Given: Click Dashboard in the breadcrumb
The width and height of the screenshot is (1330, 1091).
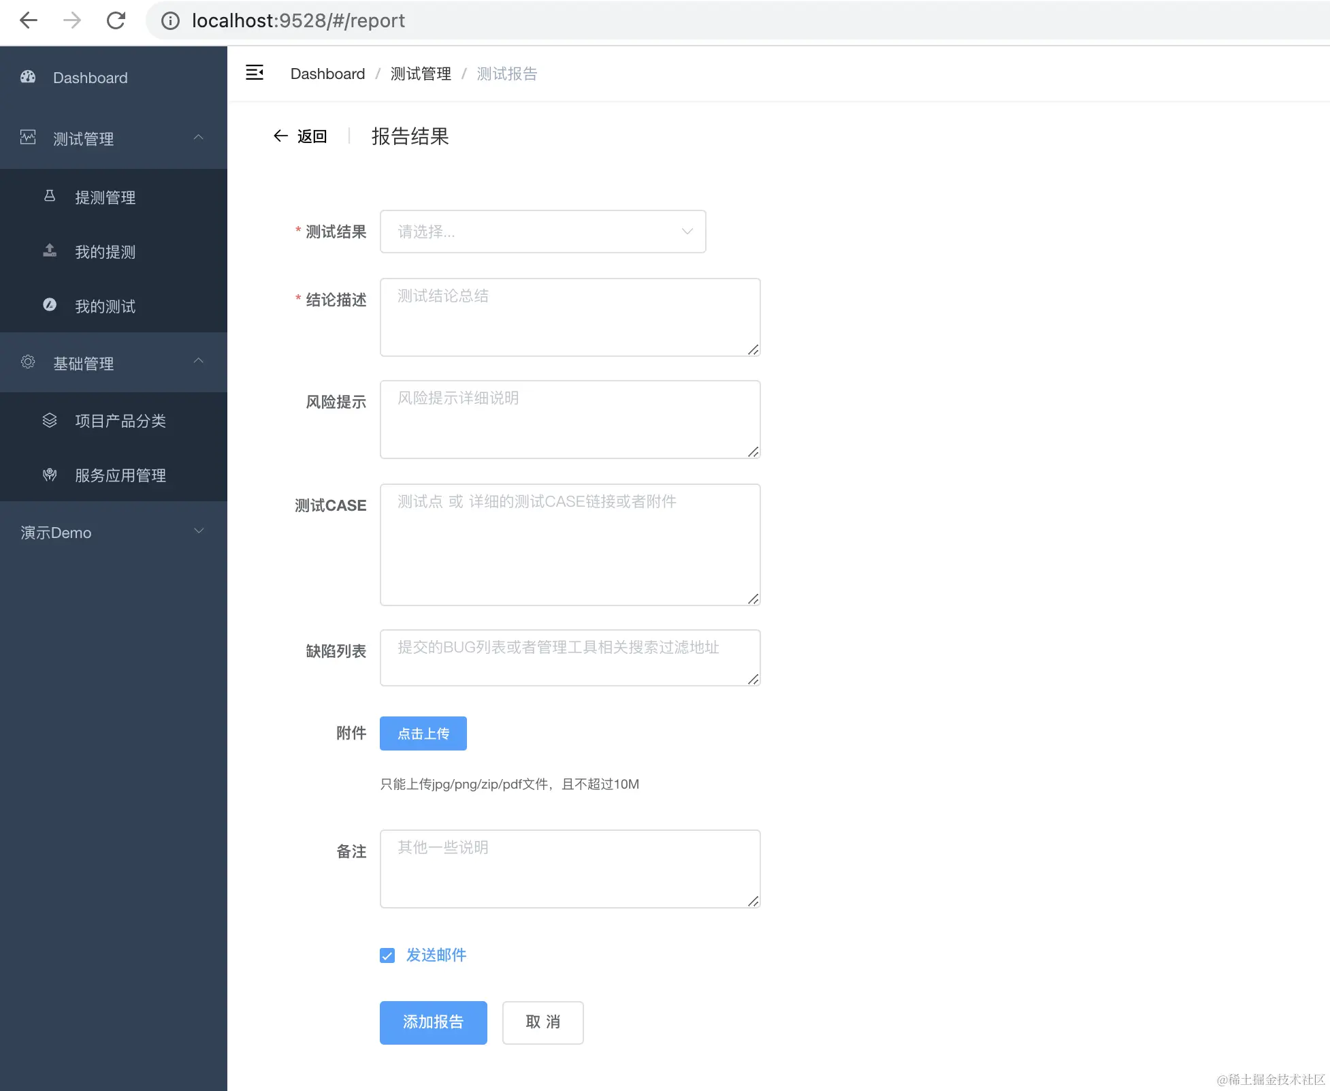Looking at the screenshot, I should point(327,74).
